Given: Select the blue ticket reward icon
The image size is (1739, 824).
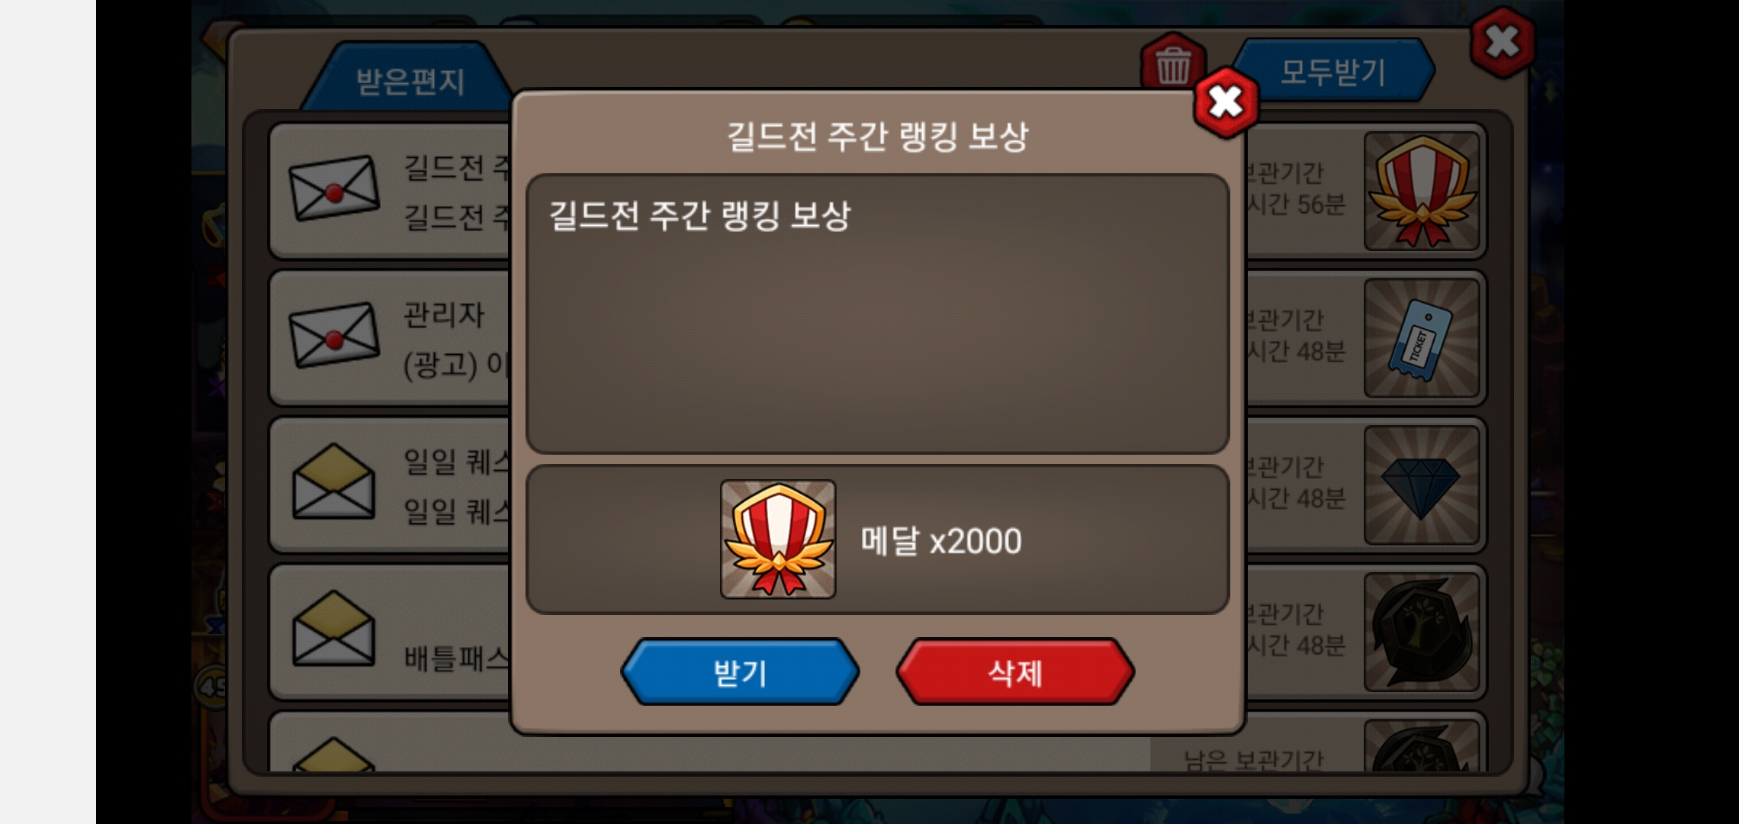Looking at the screenshot, I should click(1422, 338).
